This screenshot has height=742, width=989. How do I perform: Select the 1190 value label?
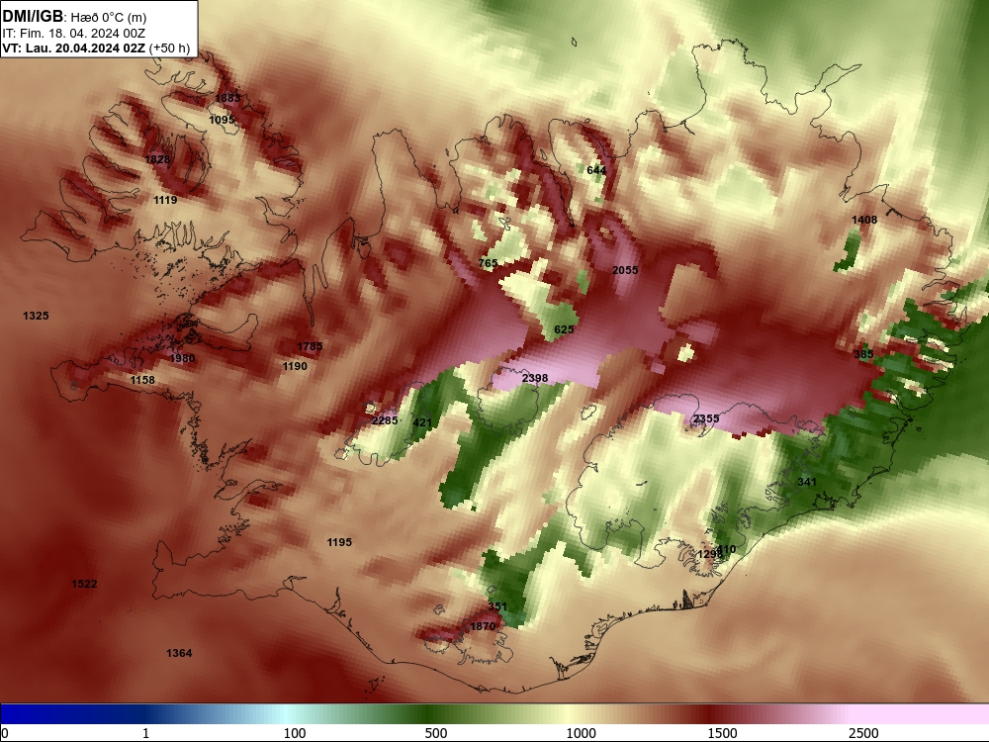[295, 366]
